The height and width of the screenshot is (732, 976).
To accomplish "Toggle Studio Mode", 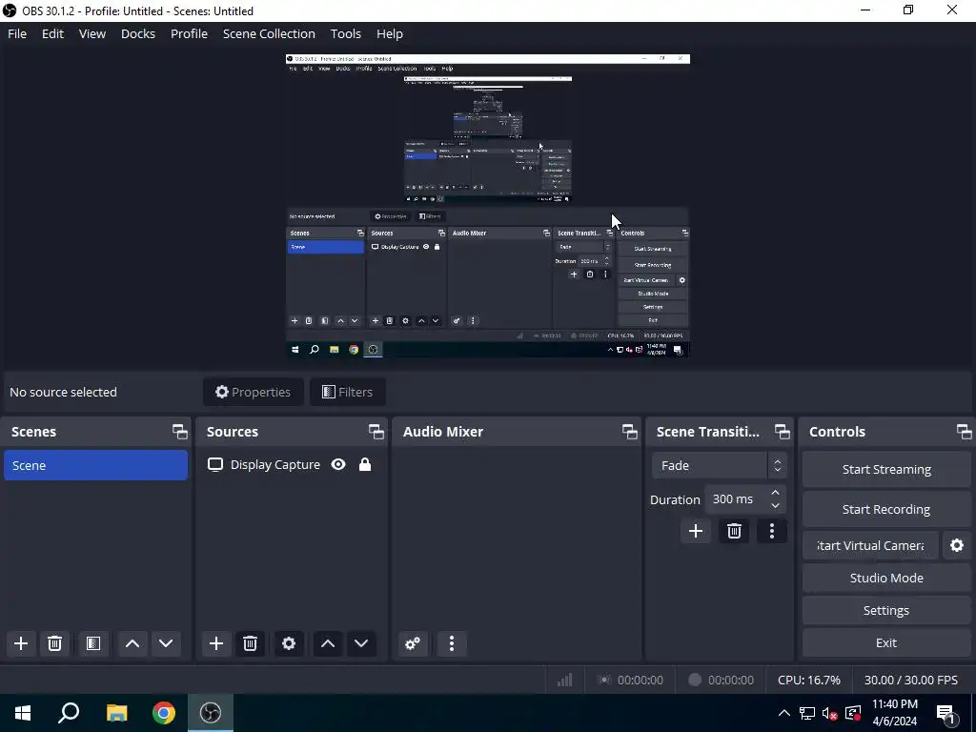I will [x=886, y=579].
